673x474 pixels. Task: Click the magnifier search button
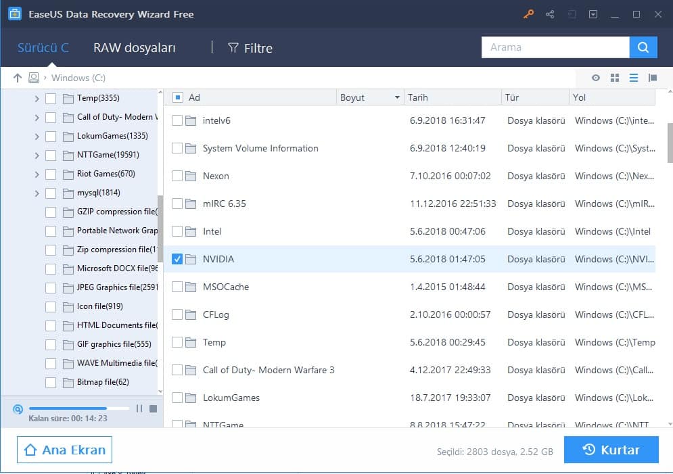coord(643,47)
